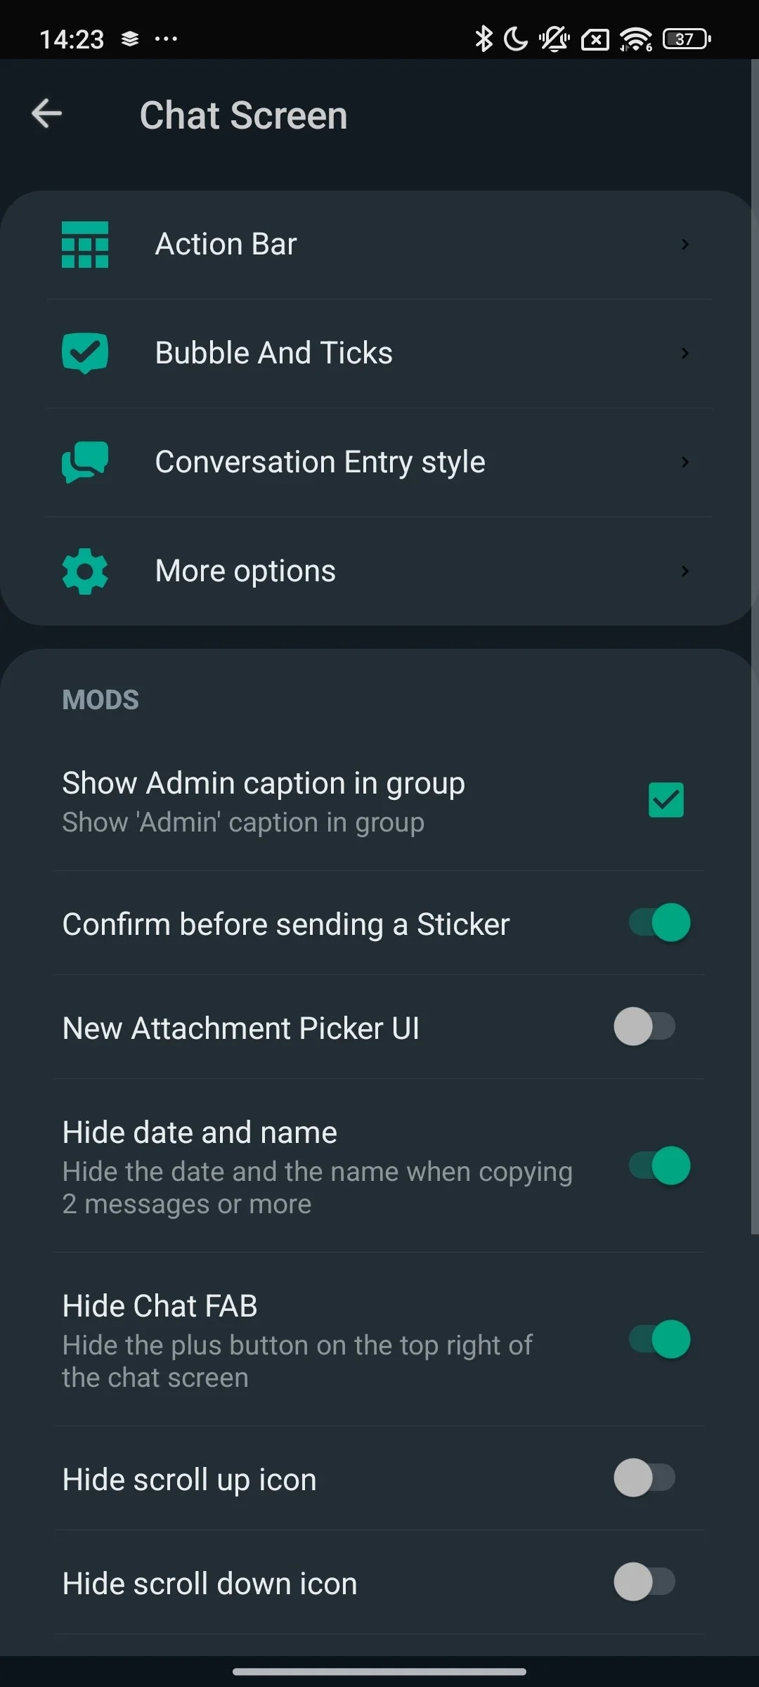This screenshot has height=1687, width=759.
Task: Tap the Hide Chat FAB label
Action: [160, 1306]
